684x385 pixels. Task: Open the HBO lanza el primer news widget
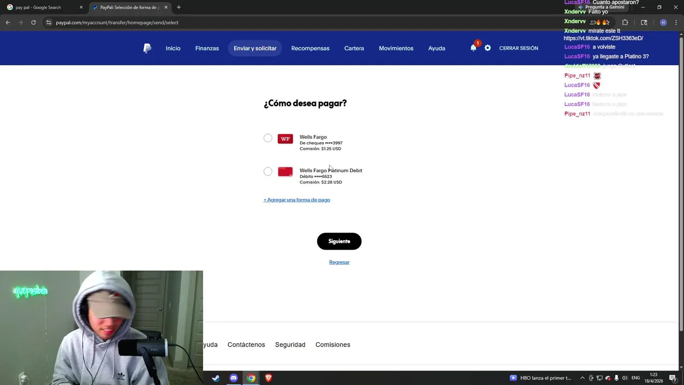click(540, 378)
